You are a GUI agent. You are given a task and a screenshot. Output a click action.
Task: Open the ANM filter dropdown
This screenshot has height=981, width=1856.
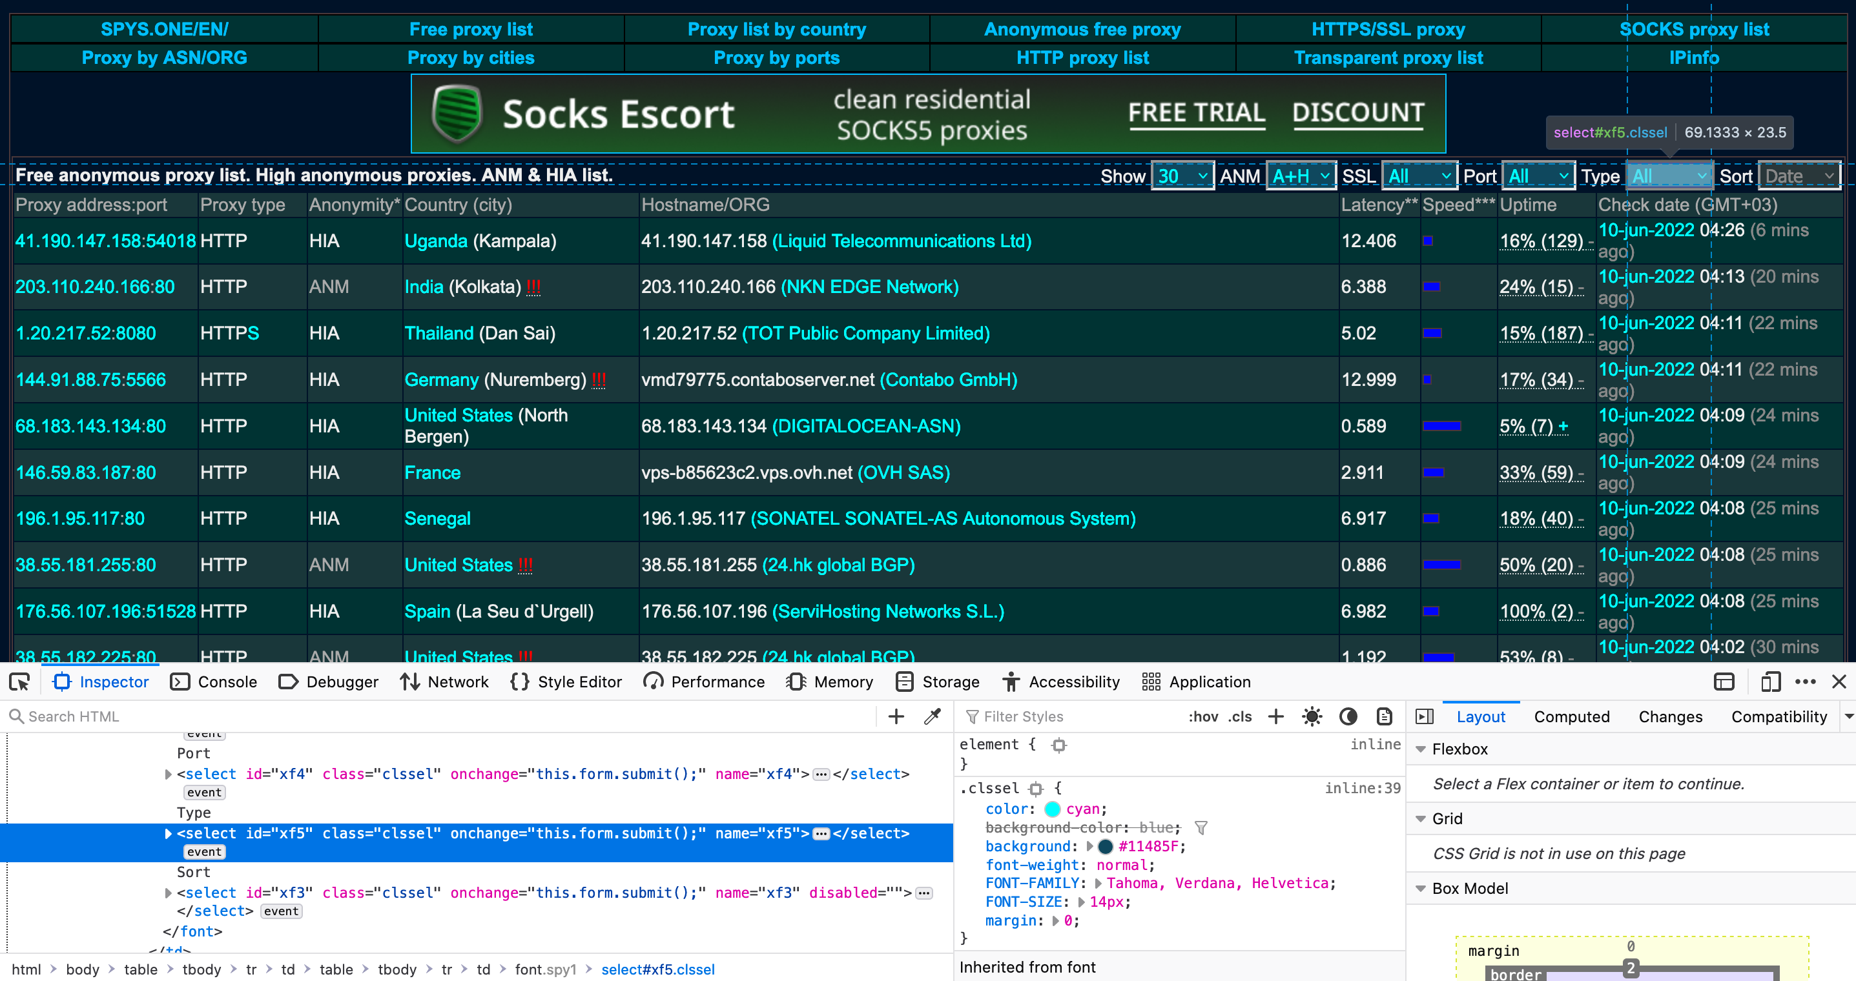point(1299,174)
